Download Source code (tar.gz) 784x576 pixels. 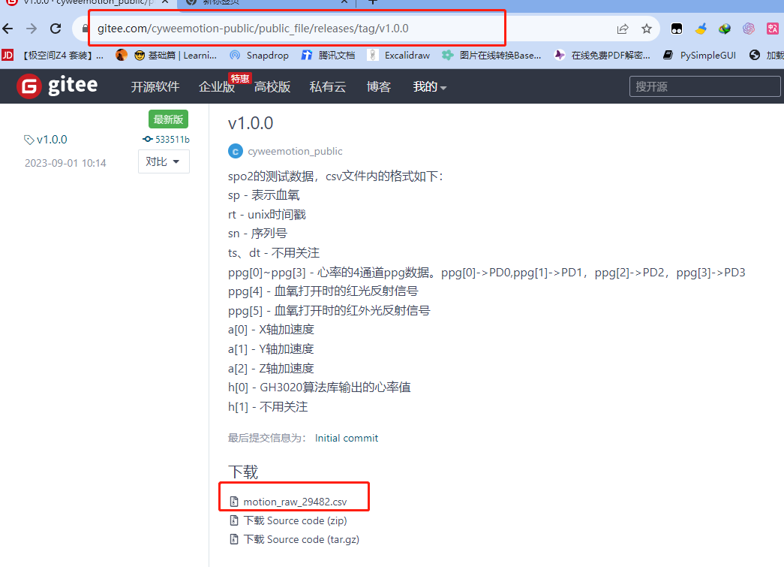(x=301, y=539)
